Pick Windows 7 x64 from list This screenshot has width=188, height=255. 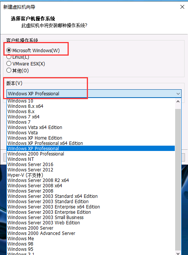[91, 117]
